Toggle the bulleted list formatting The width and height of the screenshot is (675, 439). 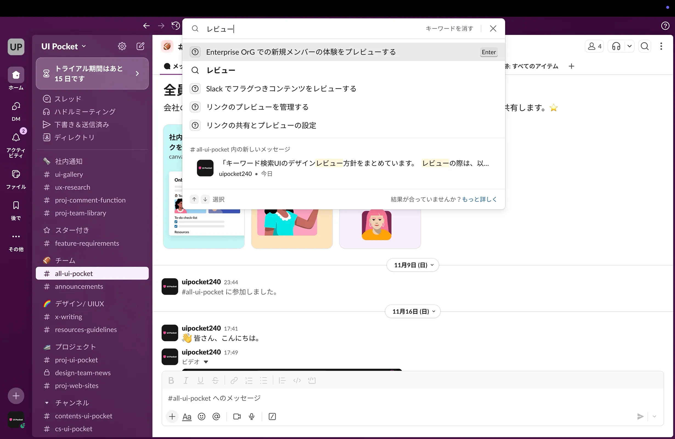tap(263, 380)
